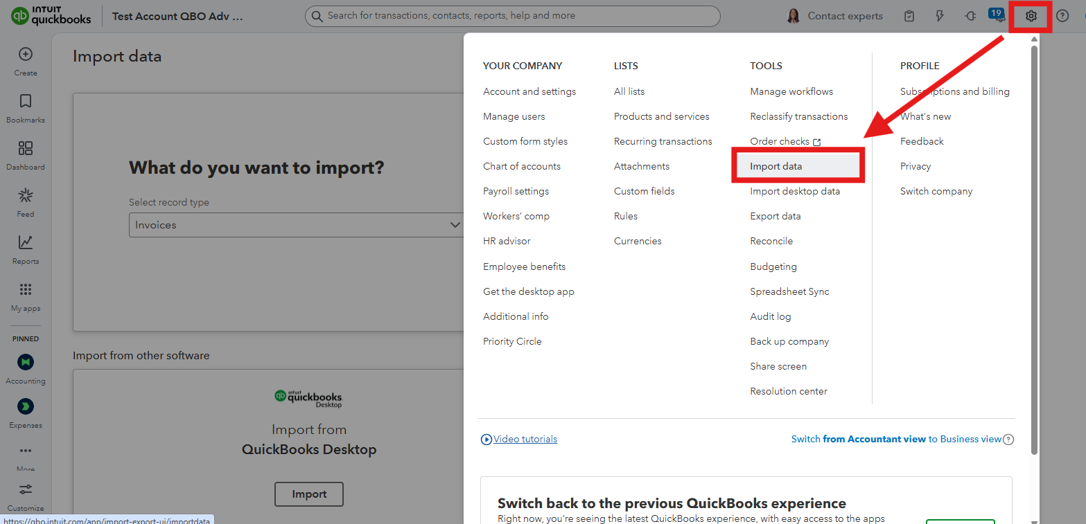Open Customize sliders icon in sidebar
The height and width of the screenshot is (524, 1086).
pyautogui.click(x=26, y=489)
